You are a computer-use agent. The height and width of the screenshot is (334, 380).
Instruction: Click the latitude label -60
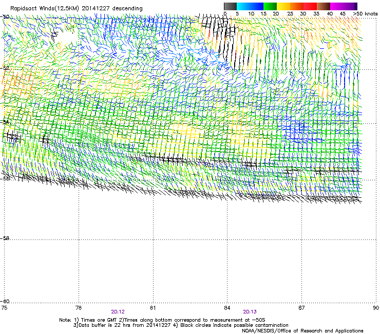(x=5, y=302)
